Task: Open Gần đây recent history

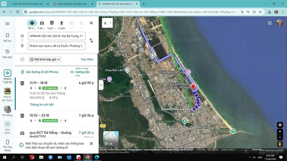Action: [8, 54]
